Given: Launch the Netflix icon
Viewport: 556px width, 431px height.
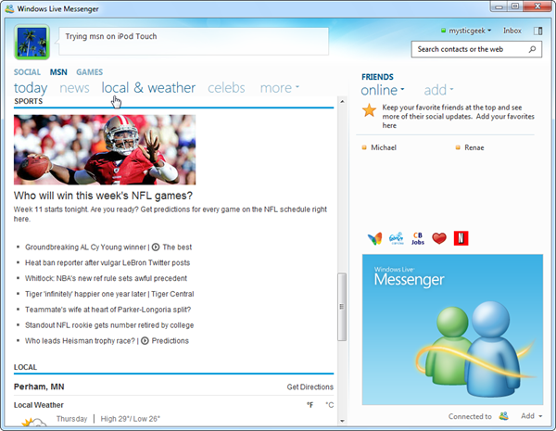Looking at the screenshot, I should click(x=461, y=238).
